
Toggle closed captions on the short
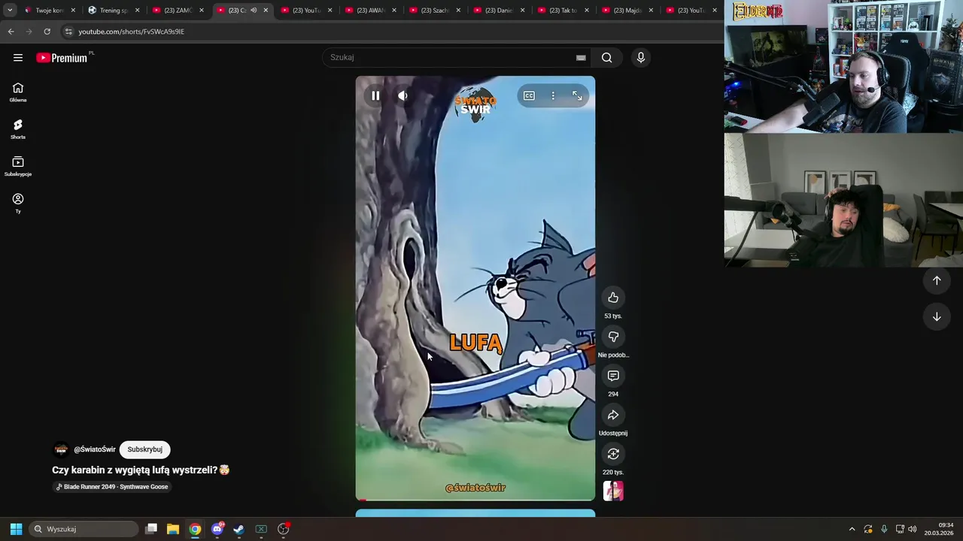[529, 95]
